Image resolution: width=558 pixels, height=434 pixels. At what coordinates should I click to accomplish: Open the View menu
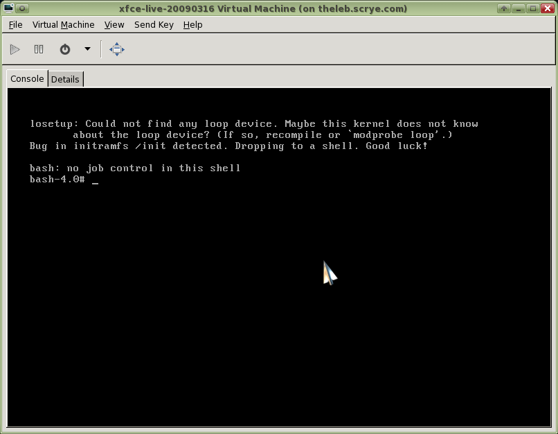tap(114, 24)
